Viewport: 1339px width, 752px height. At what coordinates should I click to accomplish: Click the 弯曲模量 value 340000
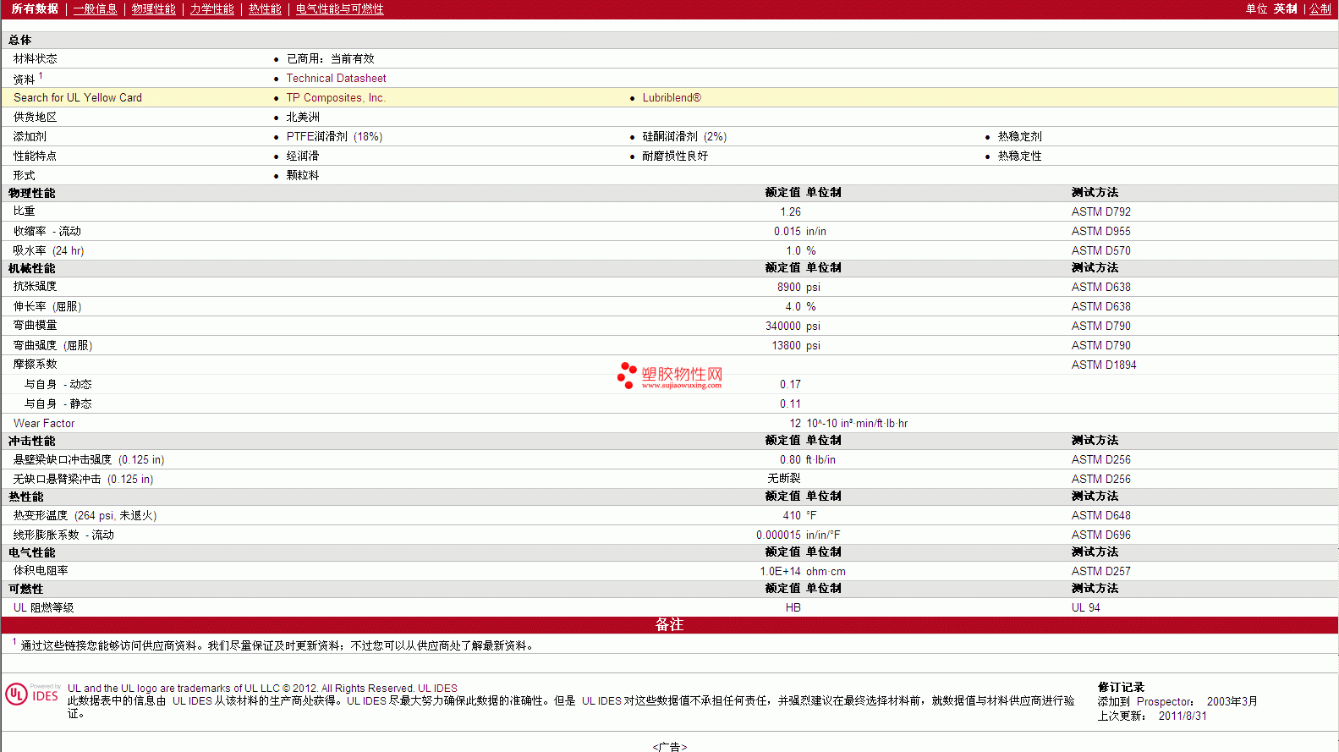click(x=783, y=327)
